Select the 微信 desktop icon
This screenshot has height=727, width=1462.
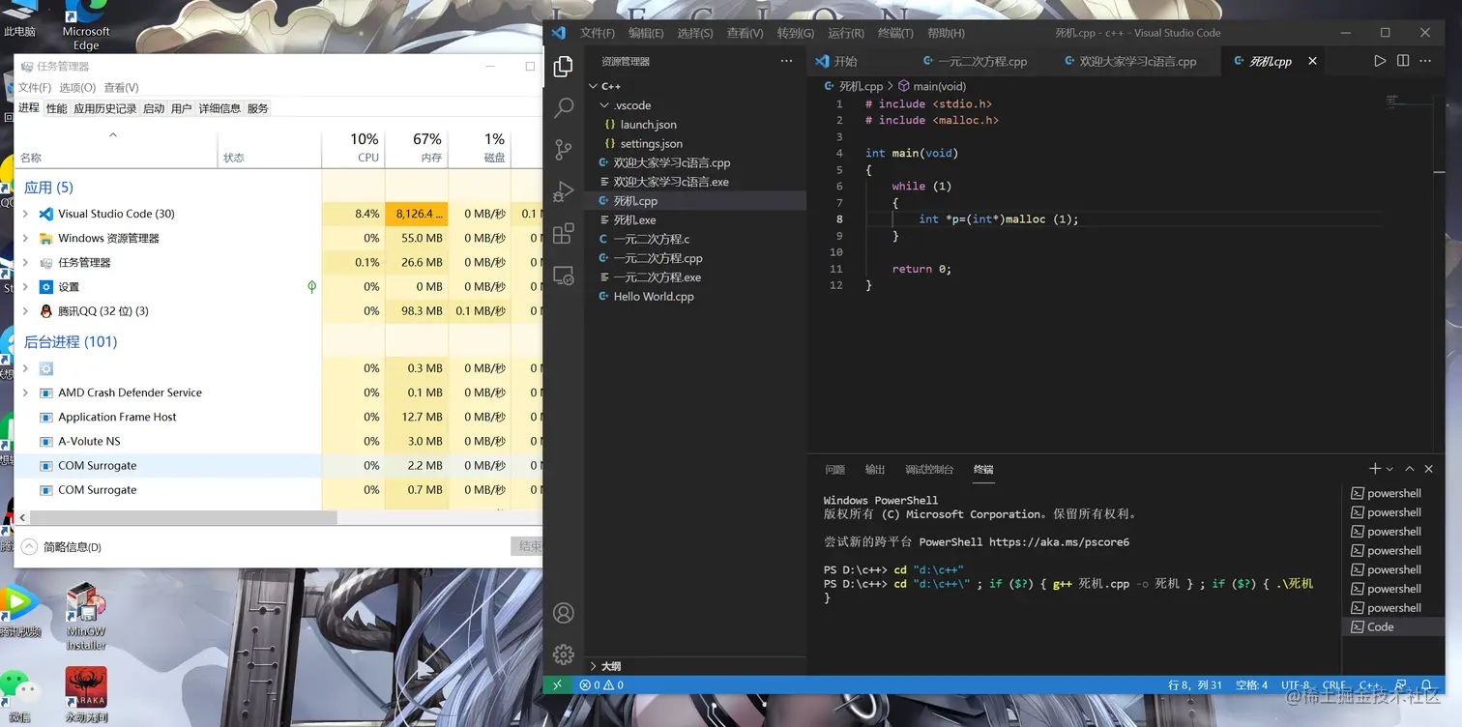[x=19, y=695]
